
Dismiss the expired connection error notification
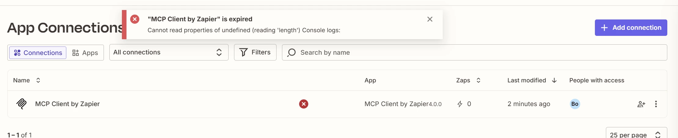430,19
